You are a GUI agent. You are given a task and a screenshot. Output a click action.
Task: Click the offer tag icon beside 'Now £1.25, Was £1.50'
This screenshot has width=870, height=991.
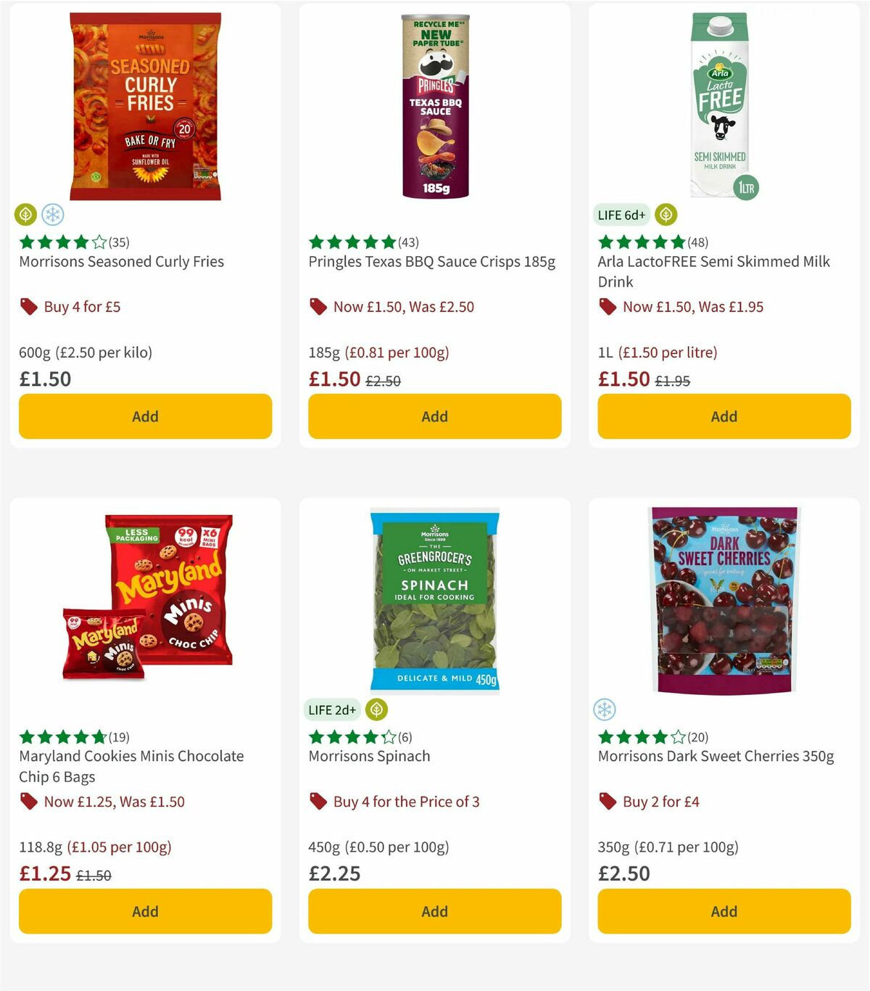click(27, 802)
